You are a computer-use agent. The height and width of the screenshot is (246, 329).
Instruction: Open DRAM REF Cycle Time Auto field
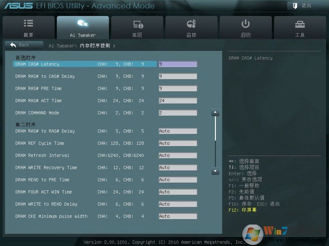pyautogui.click(x=178, y=143)
